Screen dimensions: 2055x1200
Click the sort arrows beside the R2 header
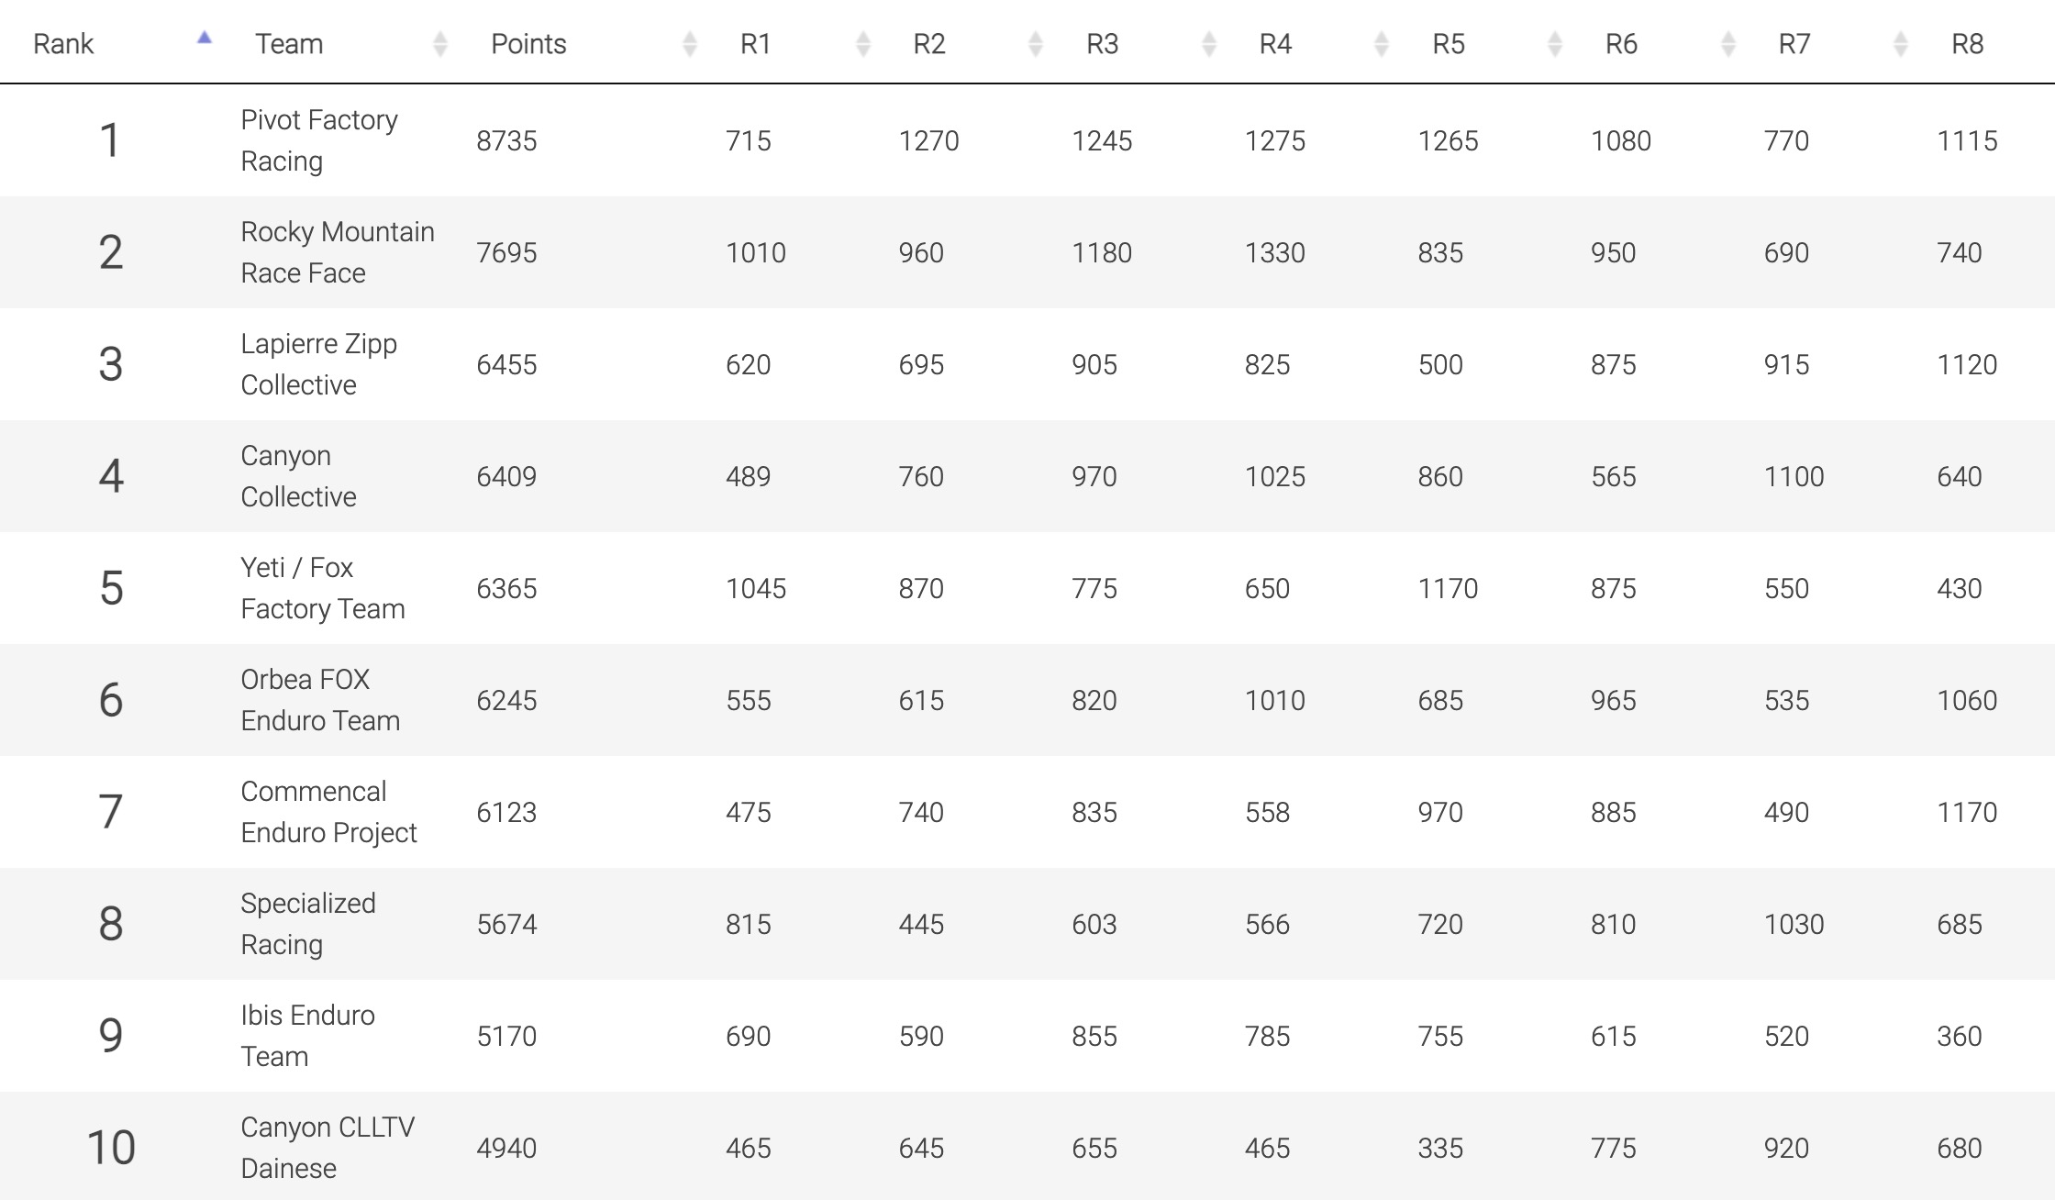tap(1036, 43)
